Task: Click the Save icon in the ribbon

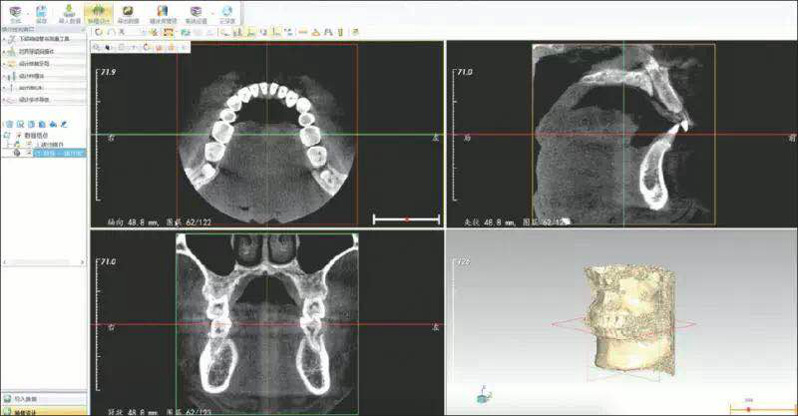Action: tap(41, 12)
